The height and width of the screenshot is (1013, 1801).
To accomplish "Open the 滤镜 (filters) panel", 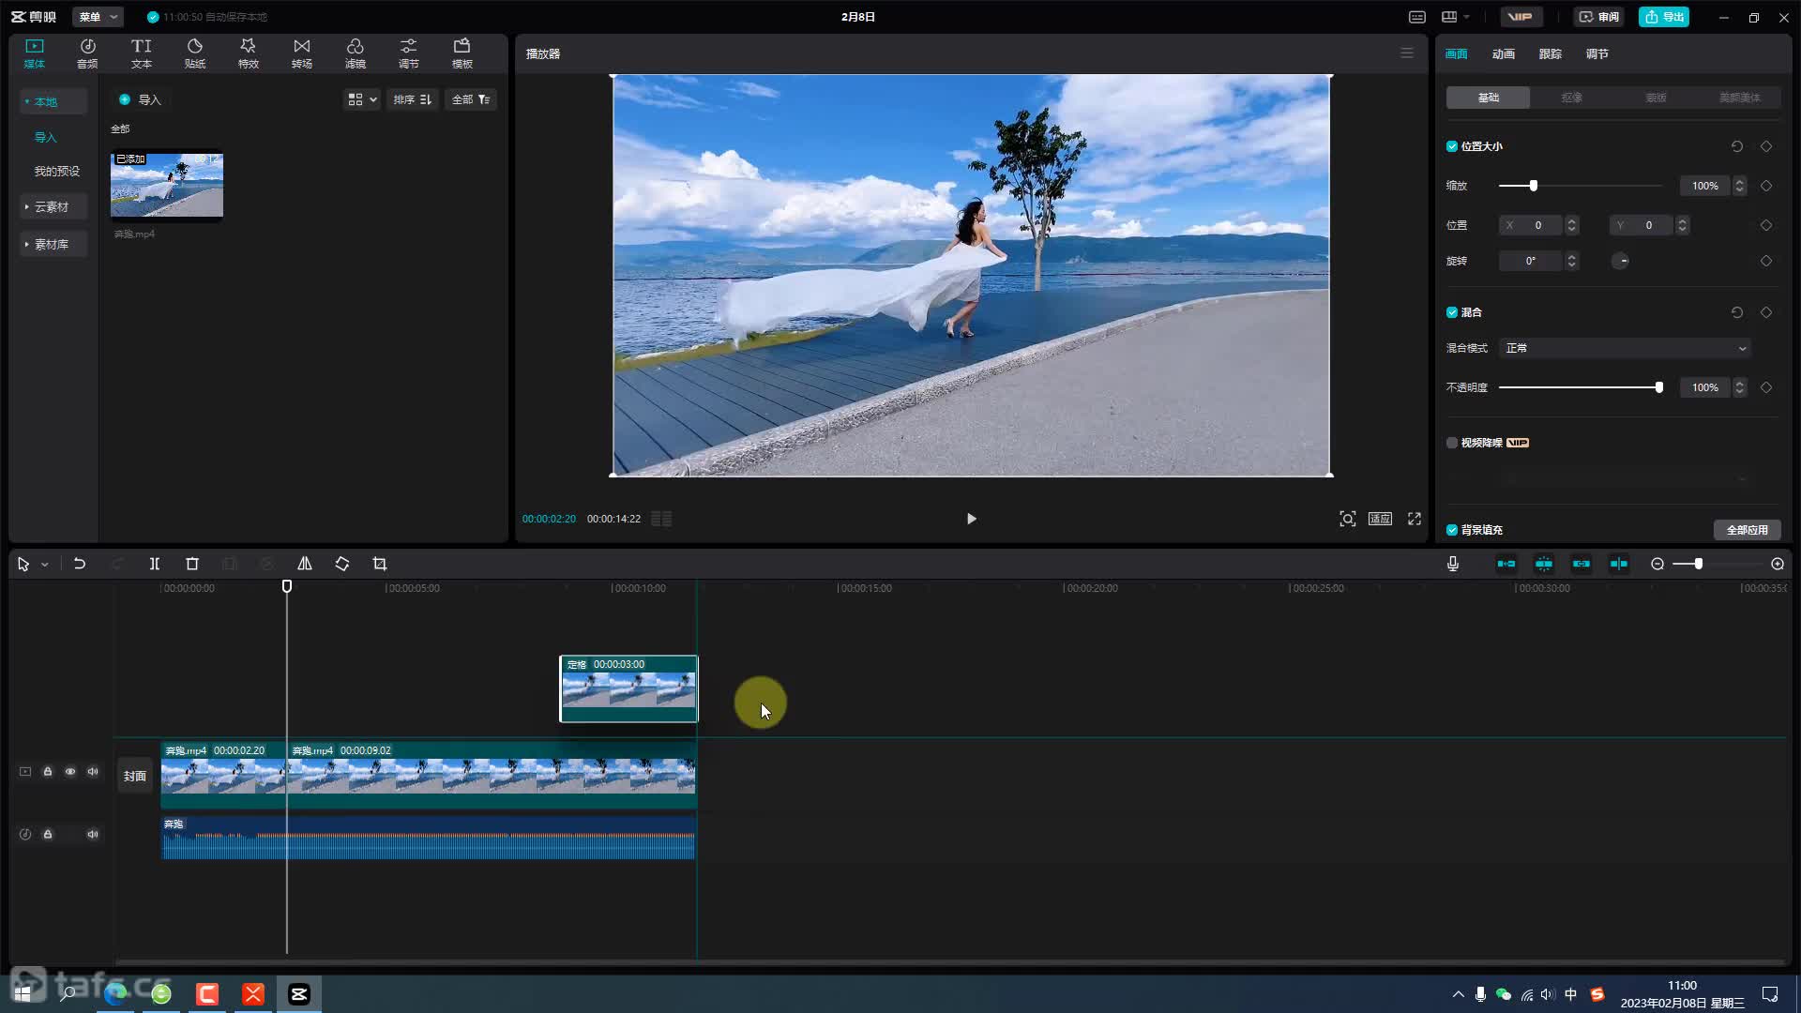I will coord(355,53).
